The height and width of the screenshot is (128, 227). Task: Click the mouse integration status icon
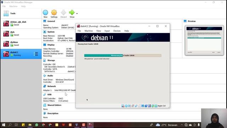(x=153, y=106)
